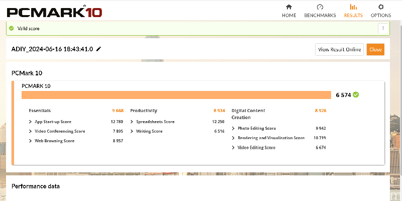Click the Spreadsheets value 12 250
This screenshot has height=201, width=402.
click(218, 122)
